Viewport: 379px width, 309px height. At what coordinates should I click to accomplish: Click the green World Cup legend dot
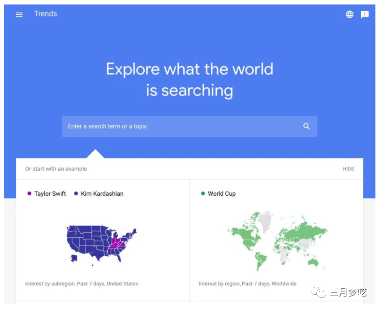[x=203, y=193]
